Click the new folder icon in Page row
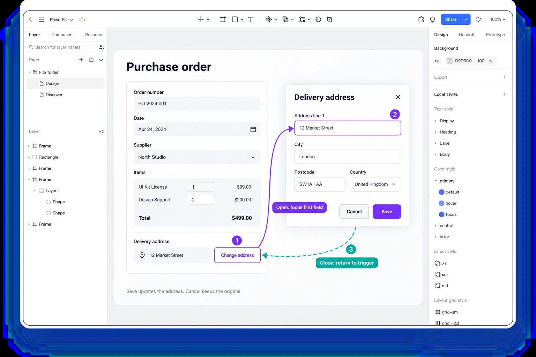 (91, 60)
